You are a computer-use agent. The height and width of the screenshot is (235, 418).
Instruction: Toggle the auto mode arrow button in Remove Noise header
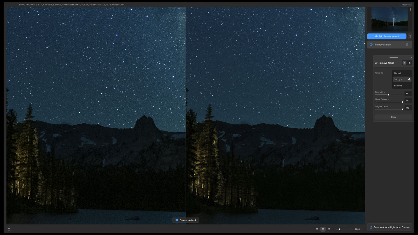pos(404,63)
